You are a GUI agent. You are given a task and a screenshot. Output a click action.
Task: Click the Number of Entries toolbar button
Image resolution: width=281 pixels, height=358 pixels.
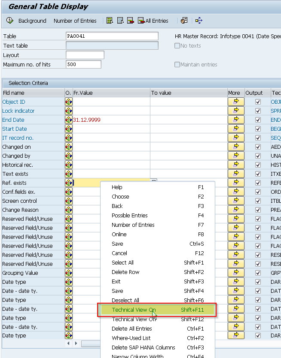click(x=75, y=21)
